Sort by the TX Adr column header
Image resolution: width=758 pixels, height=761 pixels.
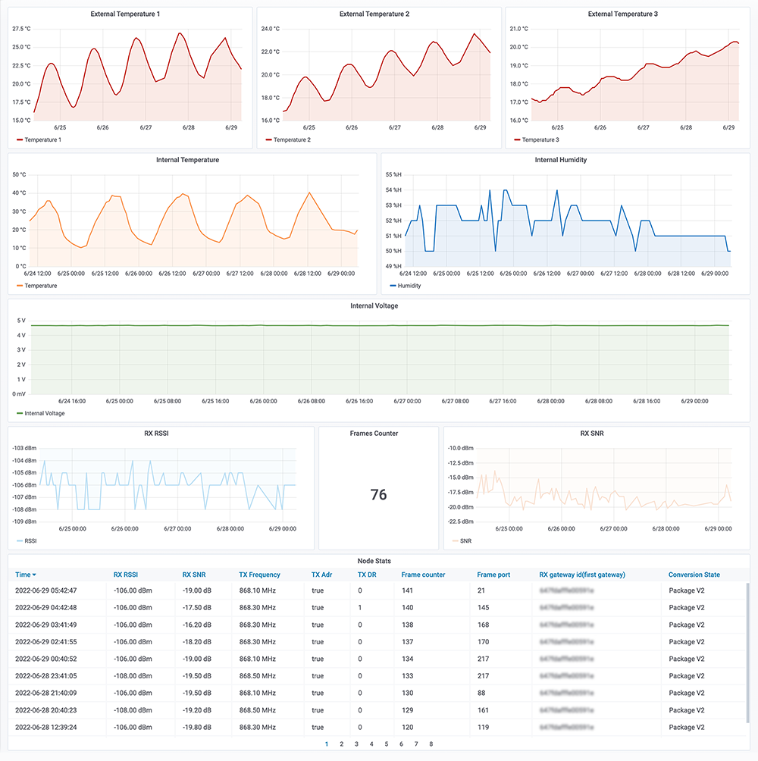[x=321, y=575]
